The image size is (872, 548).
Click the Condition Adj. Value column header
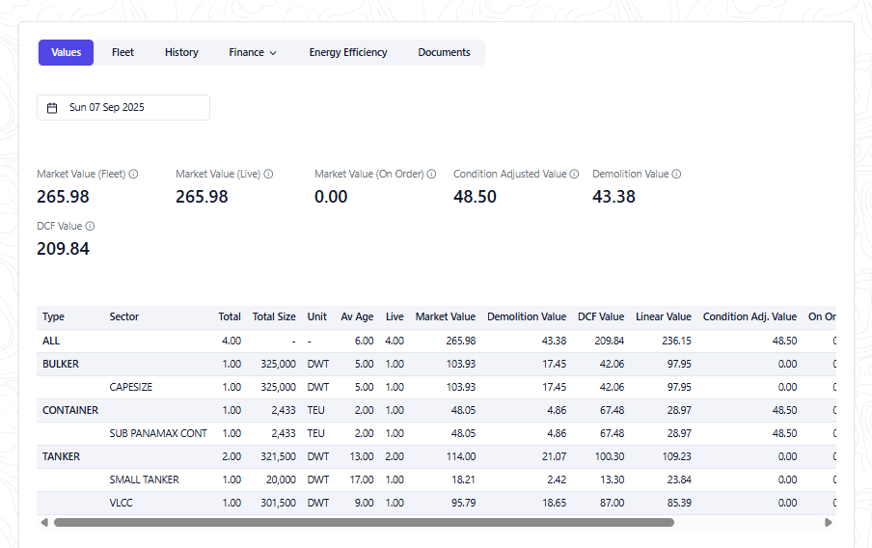point(749,316)
